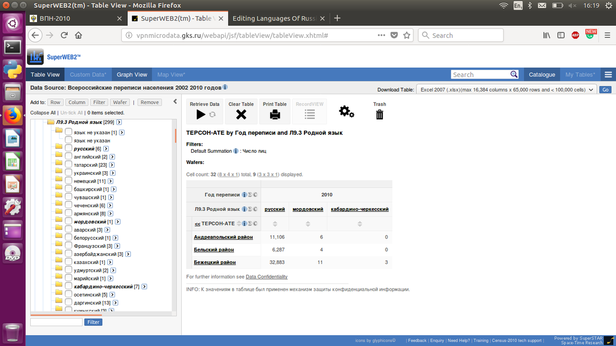Switch to the Graph View tab
Screen dimensions: 616x346
[x=132, y=75]
